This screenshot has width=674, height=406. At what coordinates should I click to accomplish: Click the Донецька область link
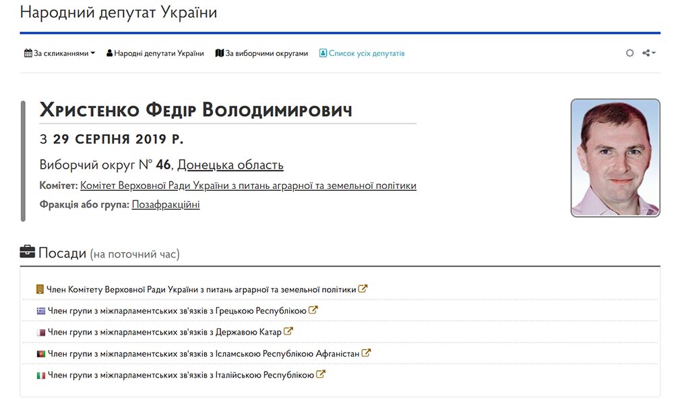[x=230, y=165]
